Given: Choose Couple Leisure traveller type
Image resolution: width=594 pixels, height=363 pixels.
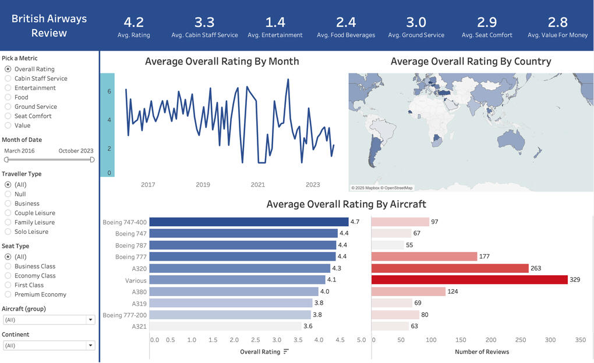Looking at the screenshot, I should click(x=8, y=213).
